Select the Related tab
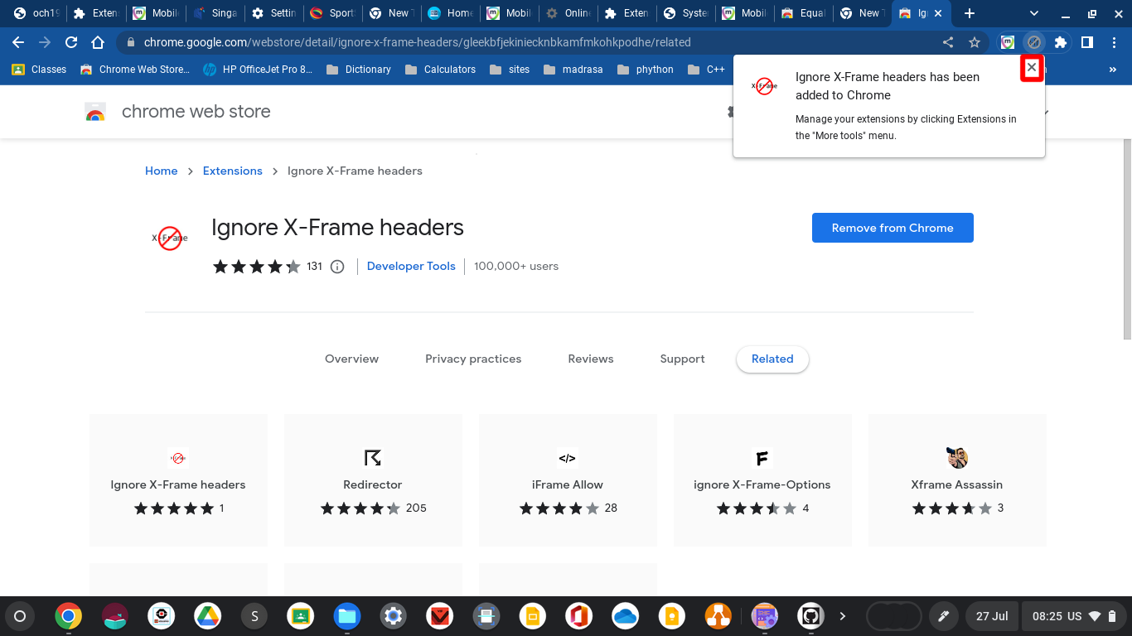Viewport: 1132px width, 636px height. 772,359
